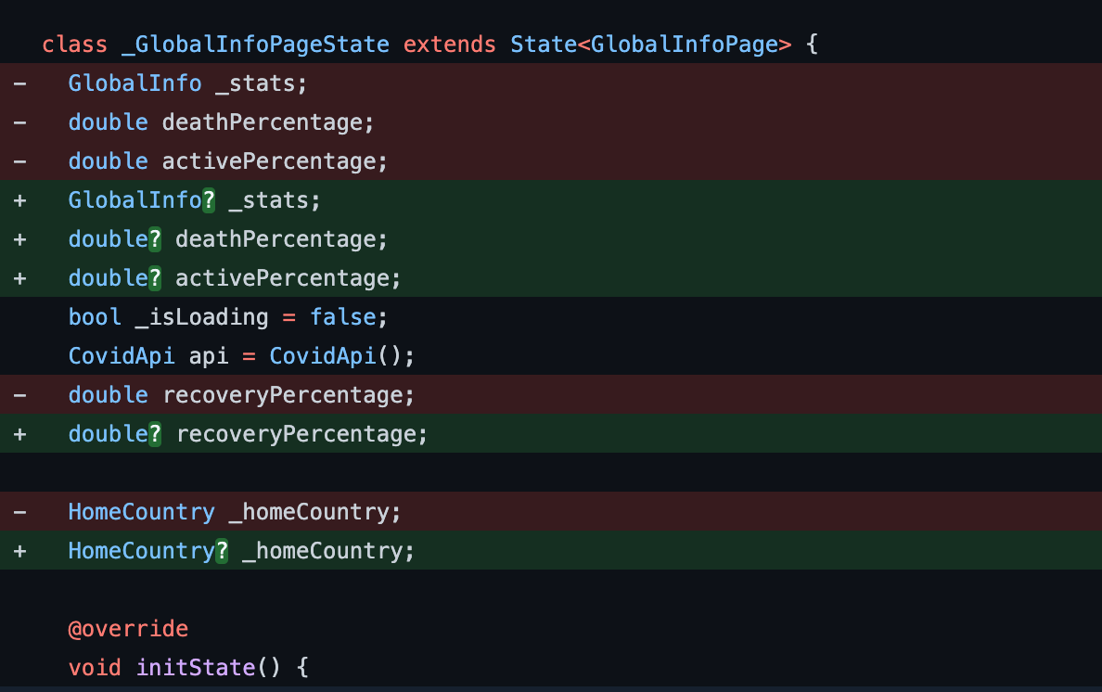This screenshot has height=692, width=1102.
Task: Click the initState method name
Action: point(195,668)
